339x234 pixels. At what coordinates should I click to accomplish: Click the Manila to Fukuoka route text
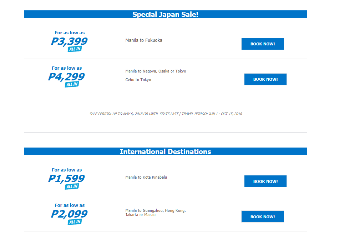click(x=144, y=40)
